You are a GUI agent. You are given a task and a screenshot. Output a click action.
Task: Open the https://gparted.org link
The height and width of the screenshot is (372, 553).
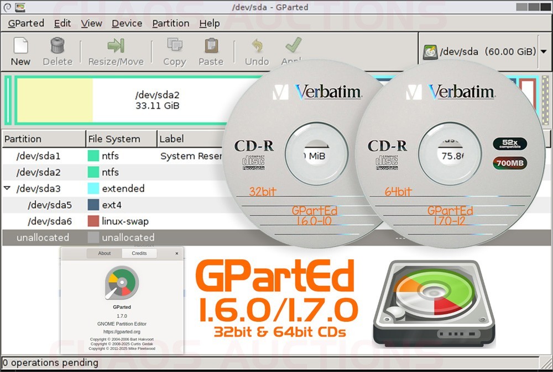coord(122,332)
